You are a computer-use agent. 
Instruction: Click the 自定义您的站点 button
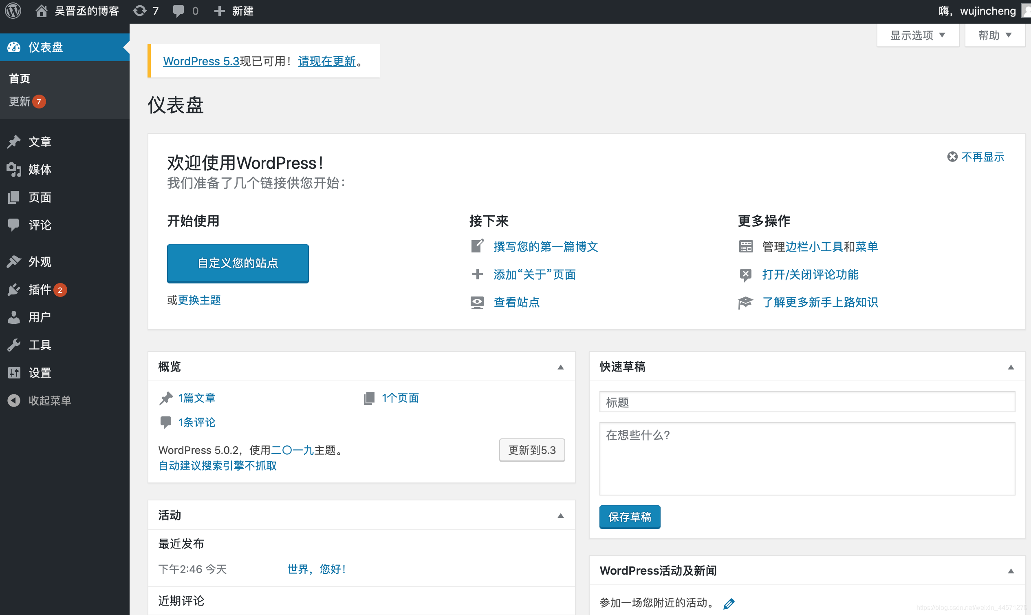[238, 263]
